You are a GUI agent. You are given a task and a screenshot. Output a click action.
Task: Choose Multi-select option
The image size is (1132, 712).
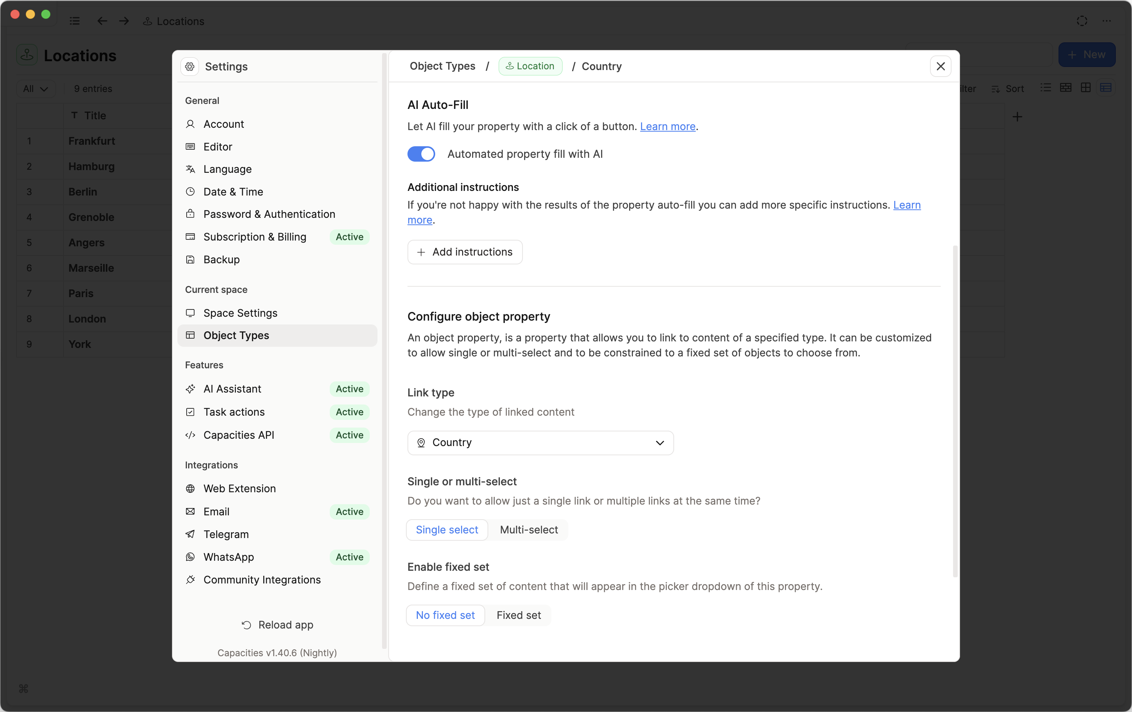[529, 530]
